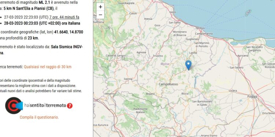Click the '5 km N Sant'Elia a Pianisi (CB)' text
This screenshot has width=275, height=137.
(28, 8)
